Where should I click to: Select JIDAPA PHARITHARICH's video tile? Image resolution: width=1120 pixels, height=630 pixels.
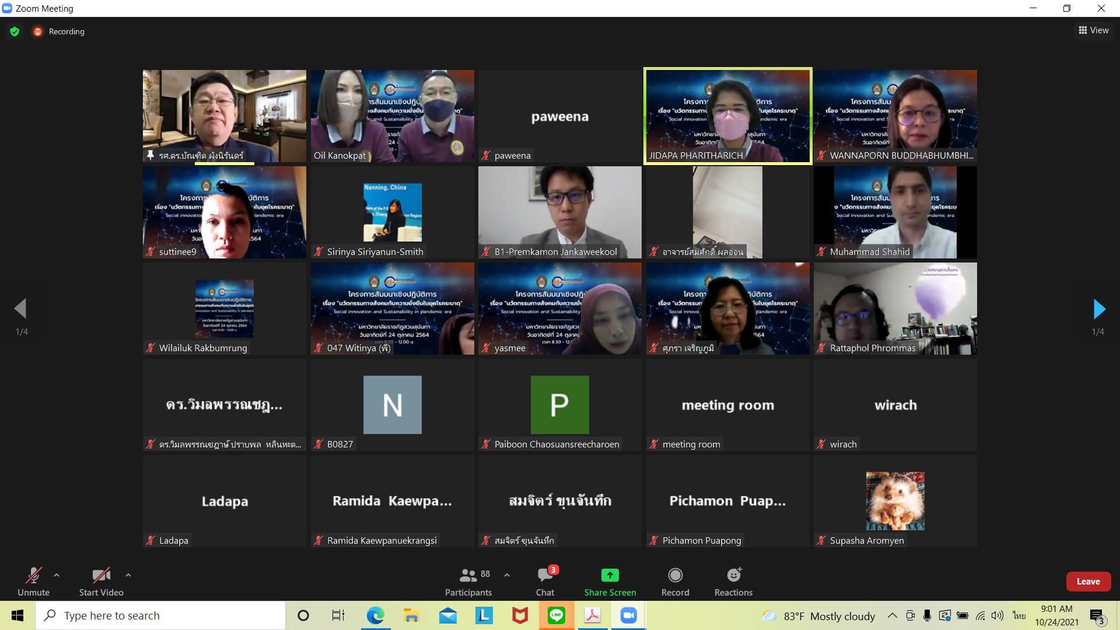point(727,116)
